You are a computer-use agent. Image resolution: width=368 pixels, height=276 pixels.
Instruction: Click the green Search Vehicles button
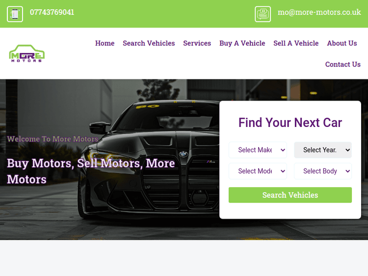click(290, 195)
